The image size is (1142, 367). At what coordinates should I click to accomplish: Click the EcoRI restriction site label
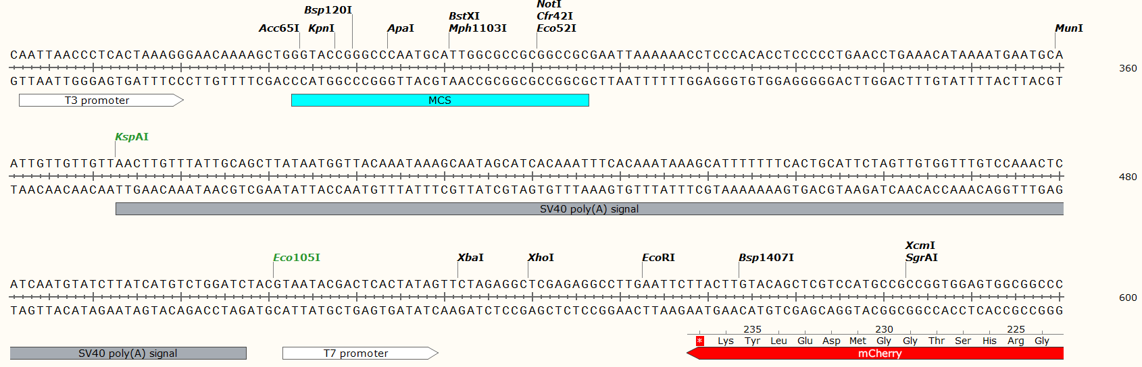658,258
